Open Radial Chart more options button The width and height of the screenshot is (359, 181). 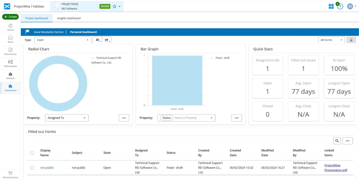[124, 118]
